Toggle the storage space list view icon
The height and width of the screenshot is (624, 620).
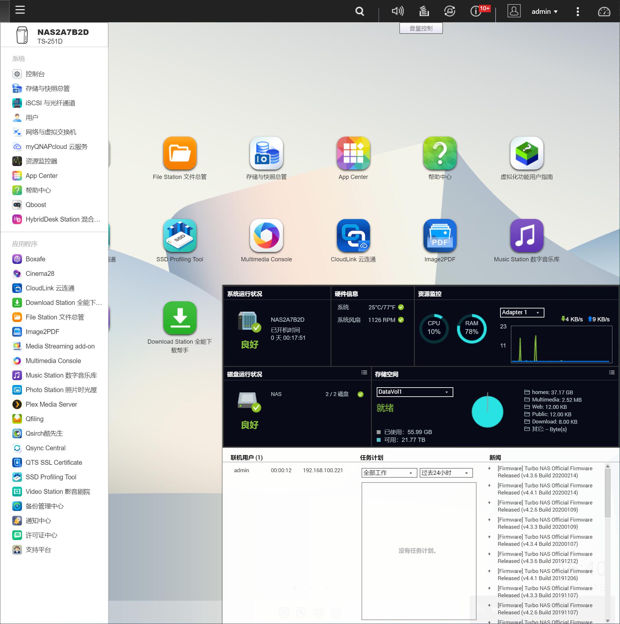[x=612, y=372]
